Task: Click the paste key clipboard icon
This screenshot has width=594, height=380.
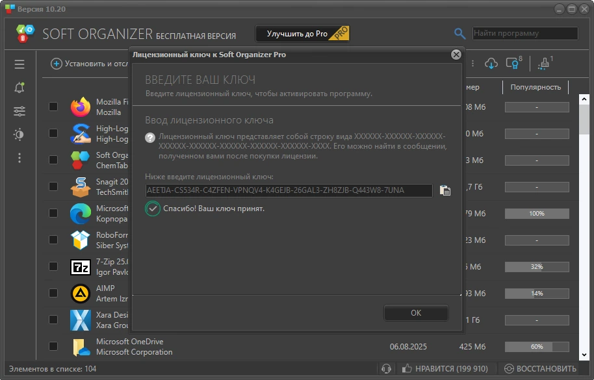Action: pos(445,190)
